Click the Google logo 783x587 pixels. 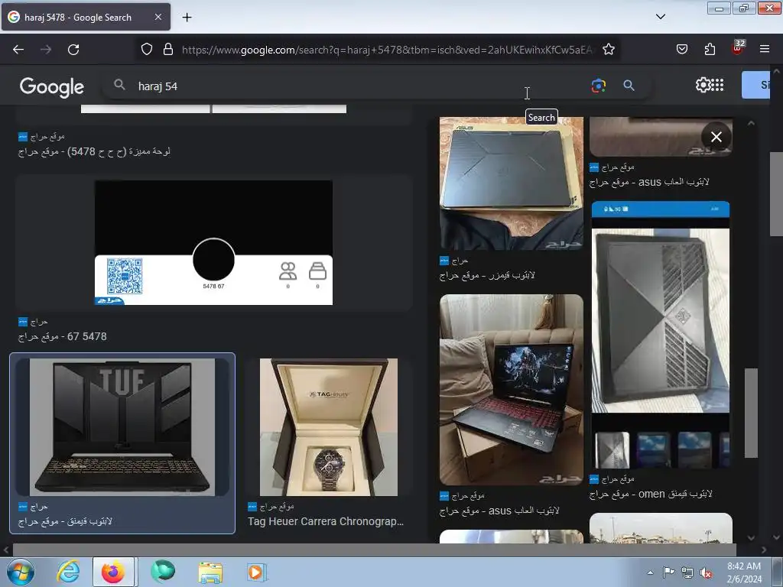point(52,87)
